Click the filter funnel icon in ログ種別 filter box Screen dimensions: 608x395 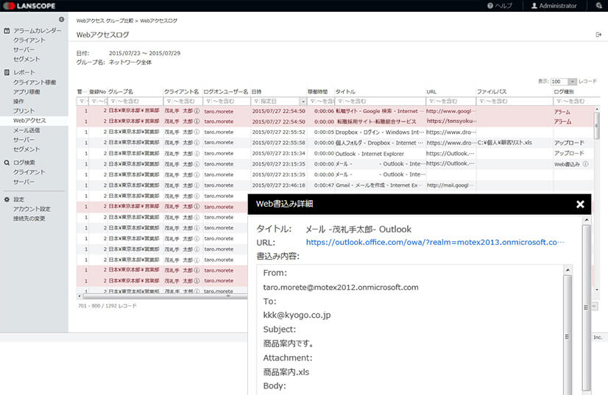(x=559, y=102)
